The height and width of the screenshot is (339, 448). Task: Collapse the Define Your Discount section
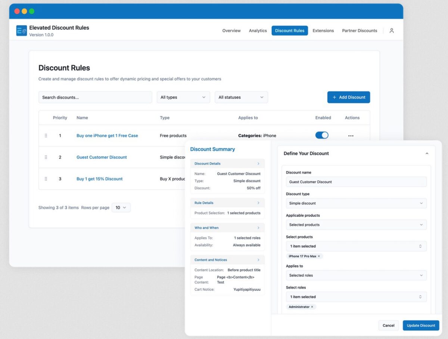click(427, 154)
